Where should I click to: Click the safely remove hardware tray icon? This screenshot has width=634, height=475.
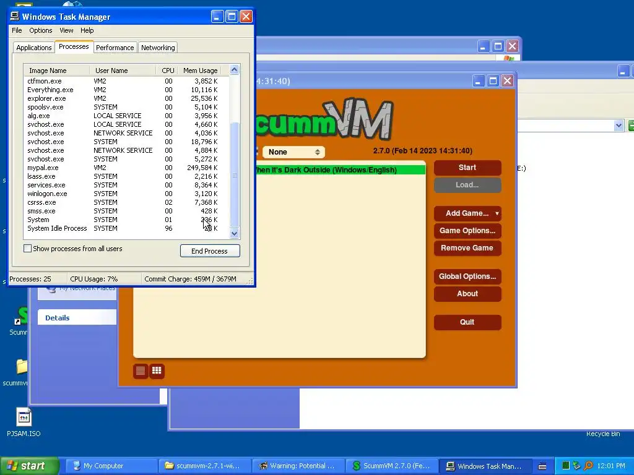pos(576,466)
